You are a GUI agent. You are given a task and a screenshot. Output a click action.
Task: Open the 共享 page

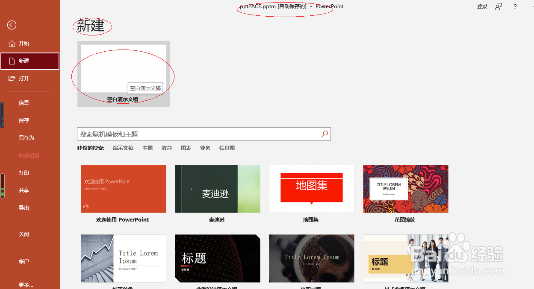pos(24,190)
